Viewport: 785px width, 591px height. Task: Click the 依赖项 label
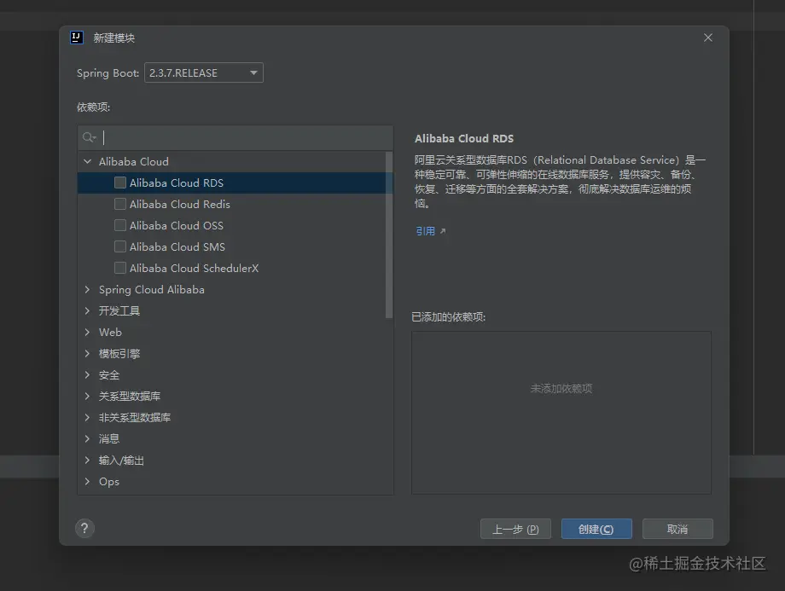(94, 107)
